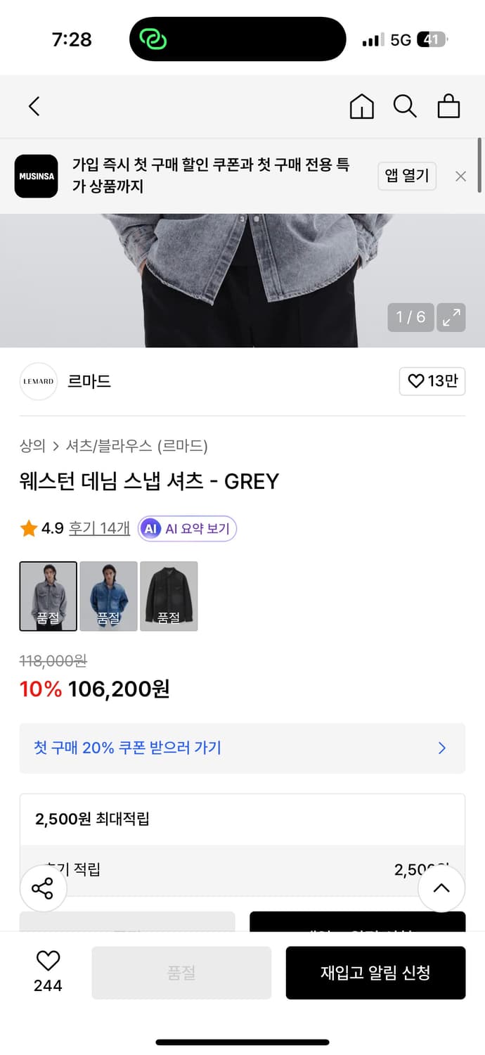Tap the MUSINSA logo in the banner
The image size is (485, 1055).
point(36,176)
